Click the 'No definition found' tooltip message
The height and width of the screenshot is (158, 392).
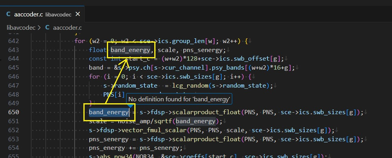coord(179,99)
